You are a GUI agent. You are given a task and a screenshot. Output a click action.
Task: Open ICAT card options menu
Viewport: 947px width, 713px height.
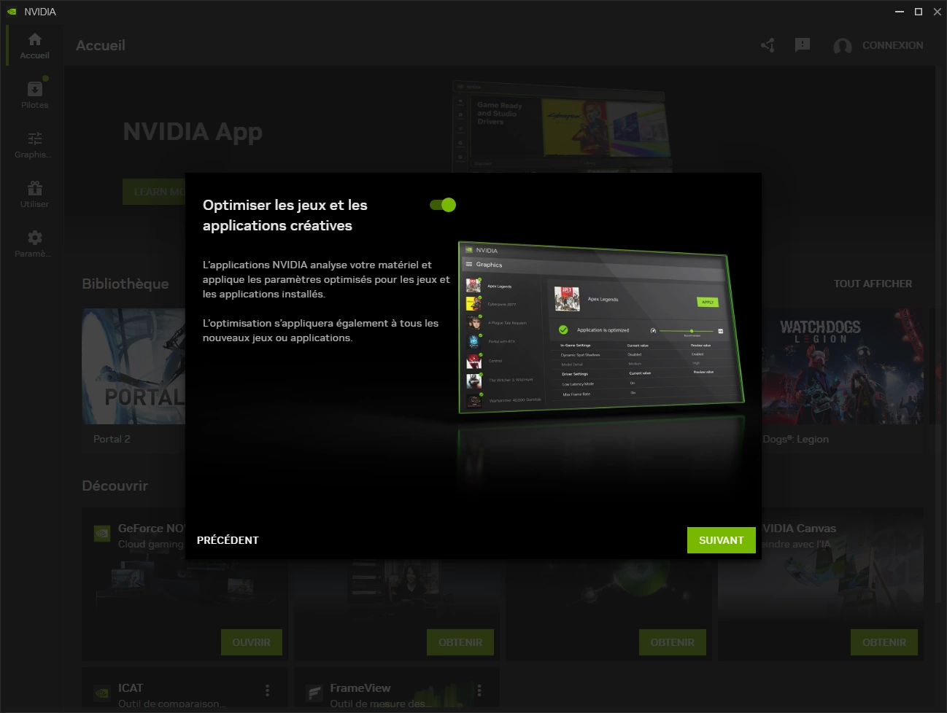click(x=267, y=690)
